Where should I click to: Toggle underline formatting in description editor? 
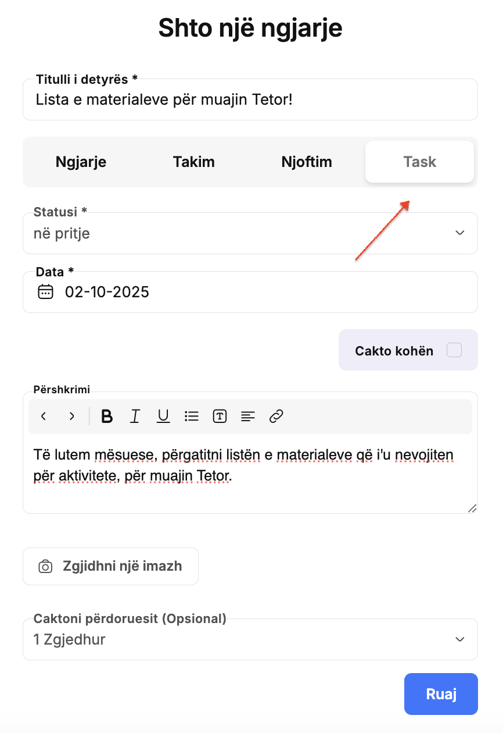pyautogui.click(x=163, y=416)
